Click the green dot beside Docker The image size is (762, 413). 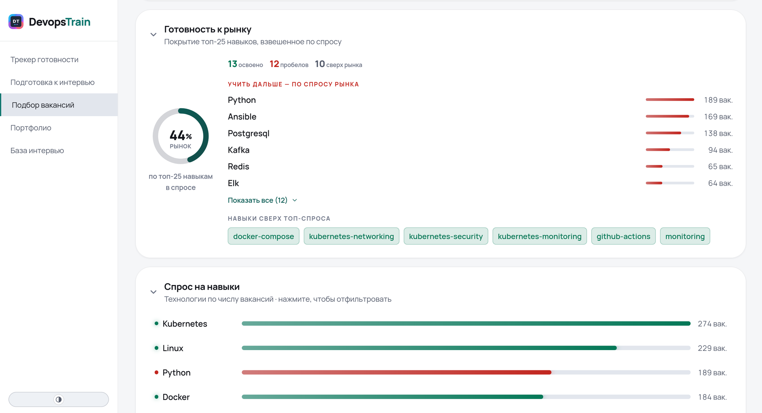coord(156,397)
